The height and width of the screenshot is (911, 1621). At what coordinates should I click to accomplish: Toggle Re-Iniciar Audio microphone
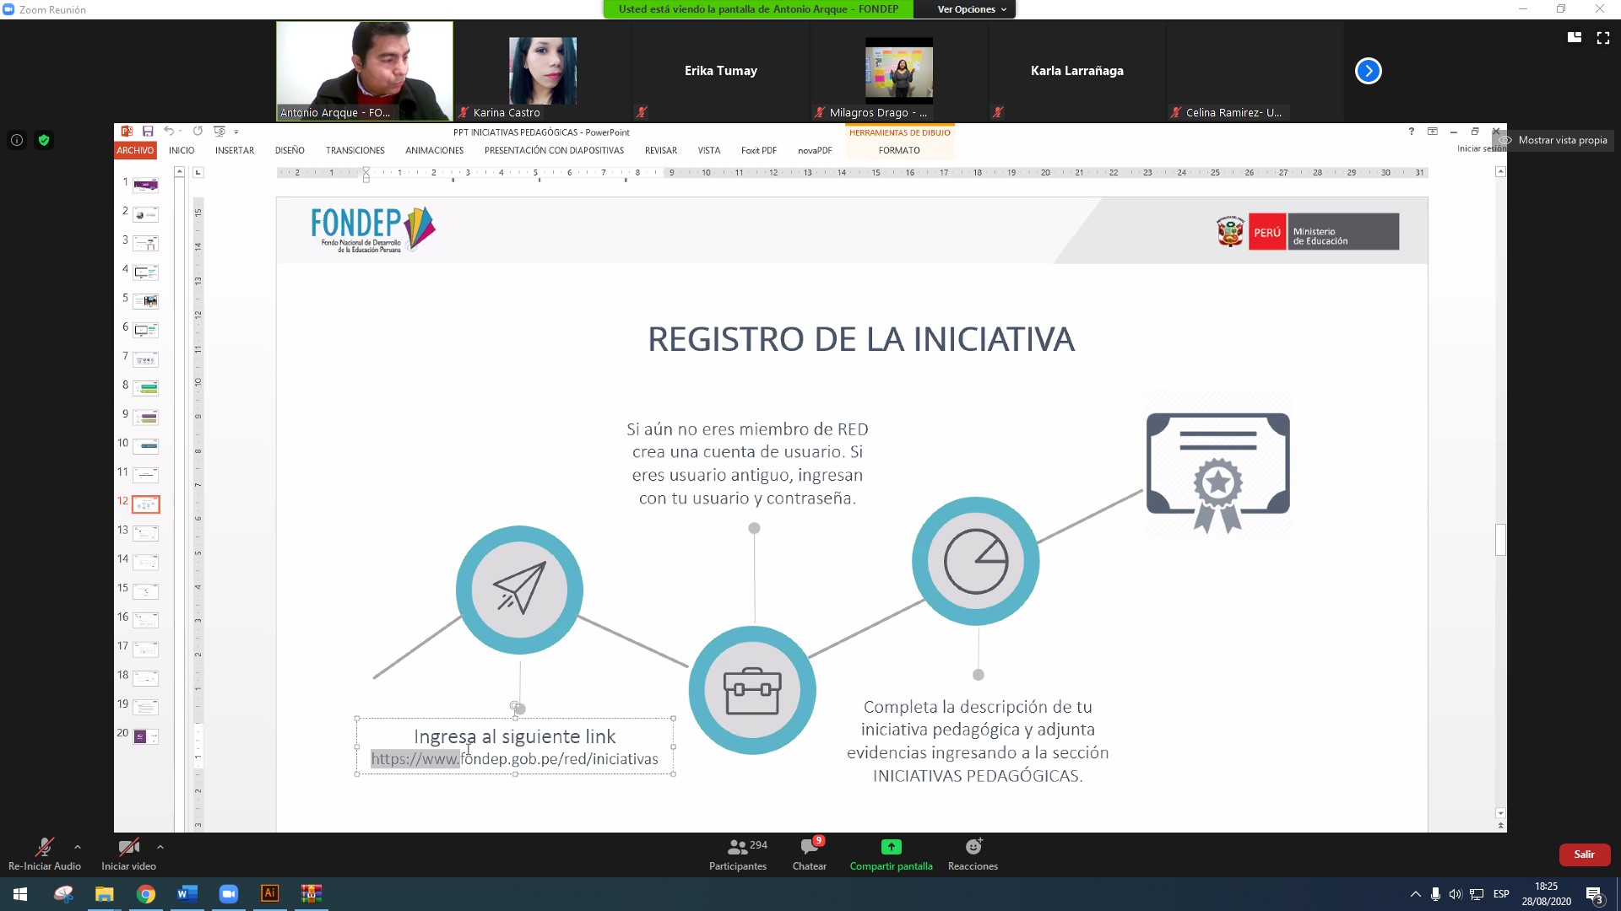click(44, 847)
